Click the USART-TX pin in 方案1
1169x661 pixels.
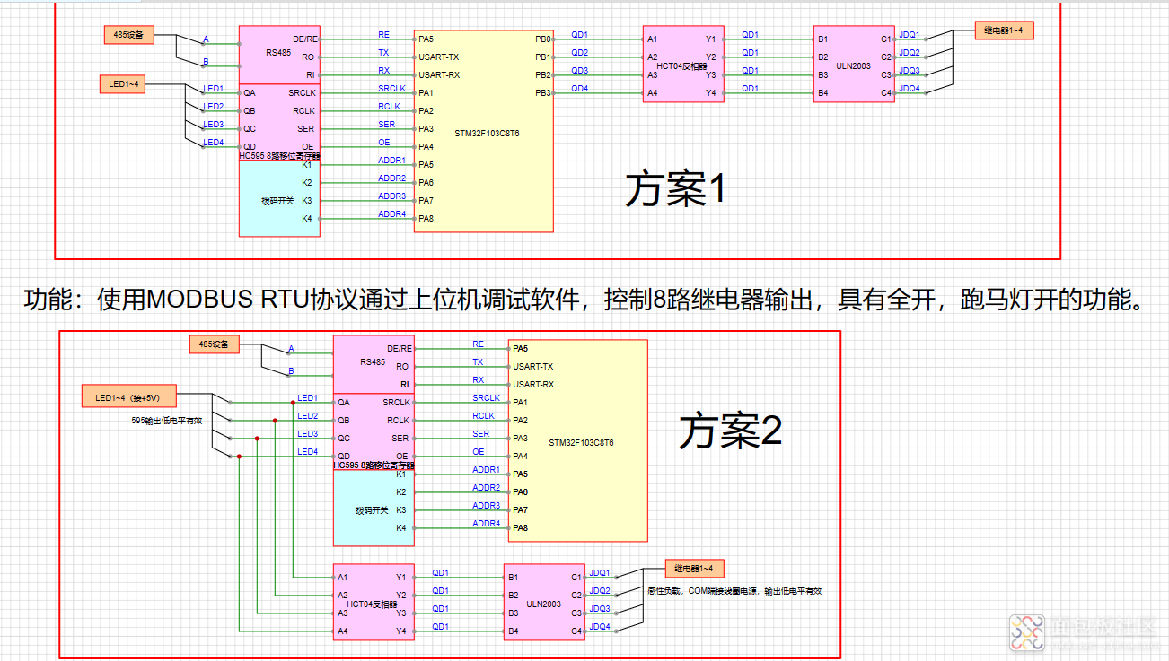coord(439,57)
